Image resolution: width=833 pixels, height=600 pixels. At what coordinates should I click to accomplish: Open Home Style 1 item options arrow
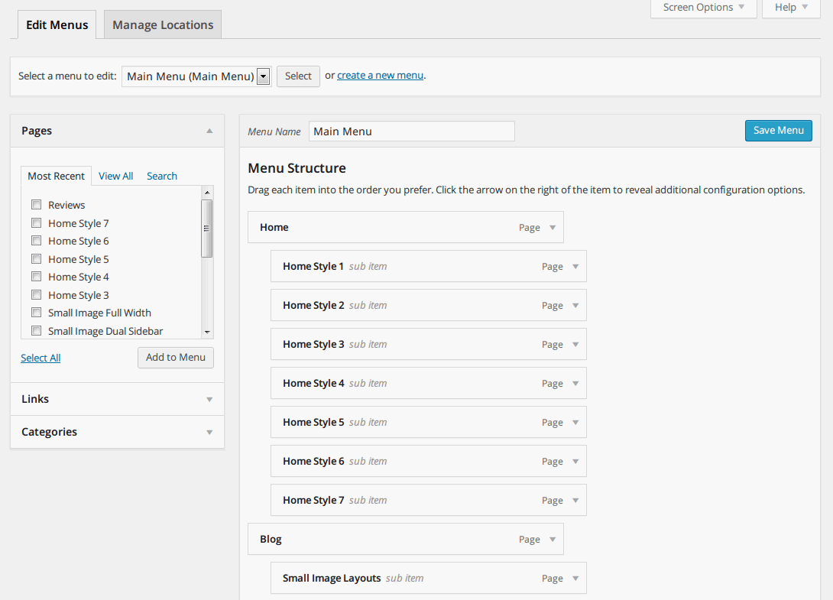575,267
